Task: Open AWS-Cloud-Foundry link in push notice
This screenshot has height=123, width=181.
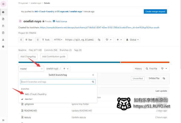Action: point(44,11)
